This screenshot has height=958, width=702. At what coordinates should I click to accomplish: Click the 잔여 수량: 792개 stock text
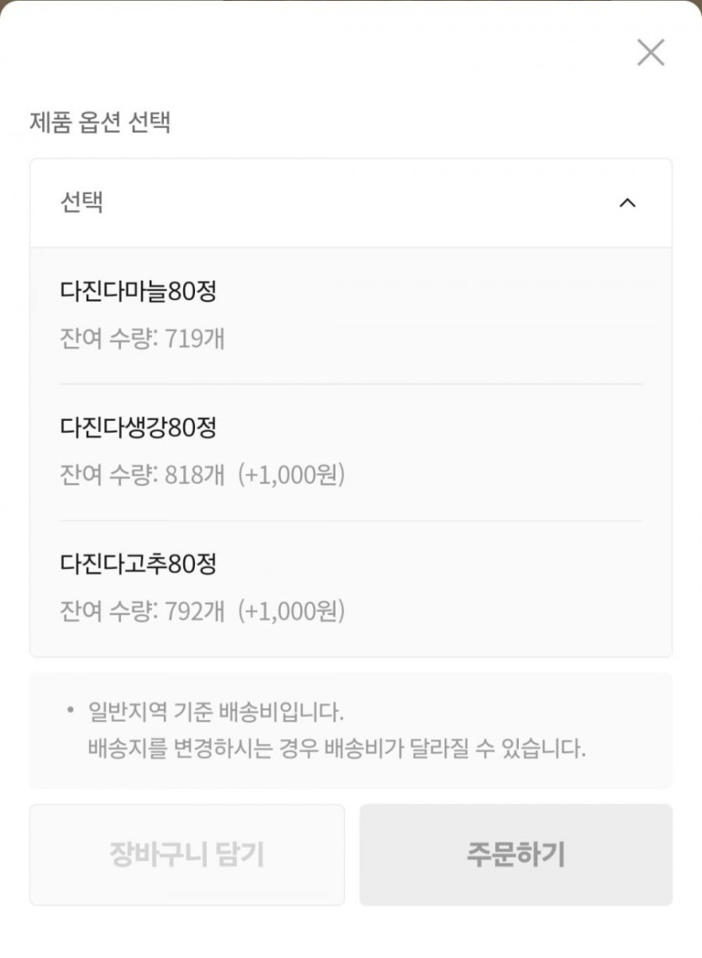point(142,611)
